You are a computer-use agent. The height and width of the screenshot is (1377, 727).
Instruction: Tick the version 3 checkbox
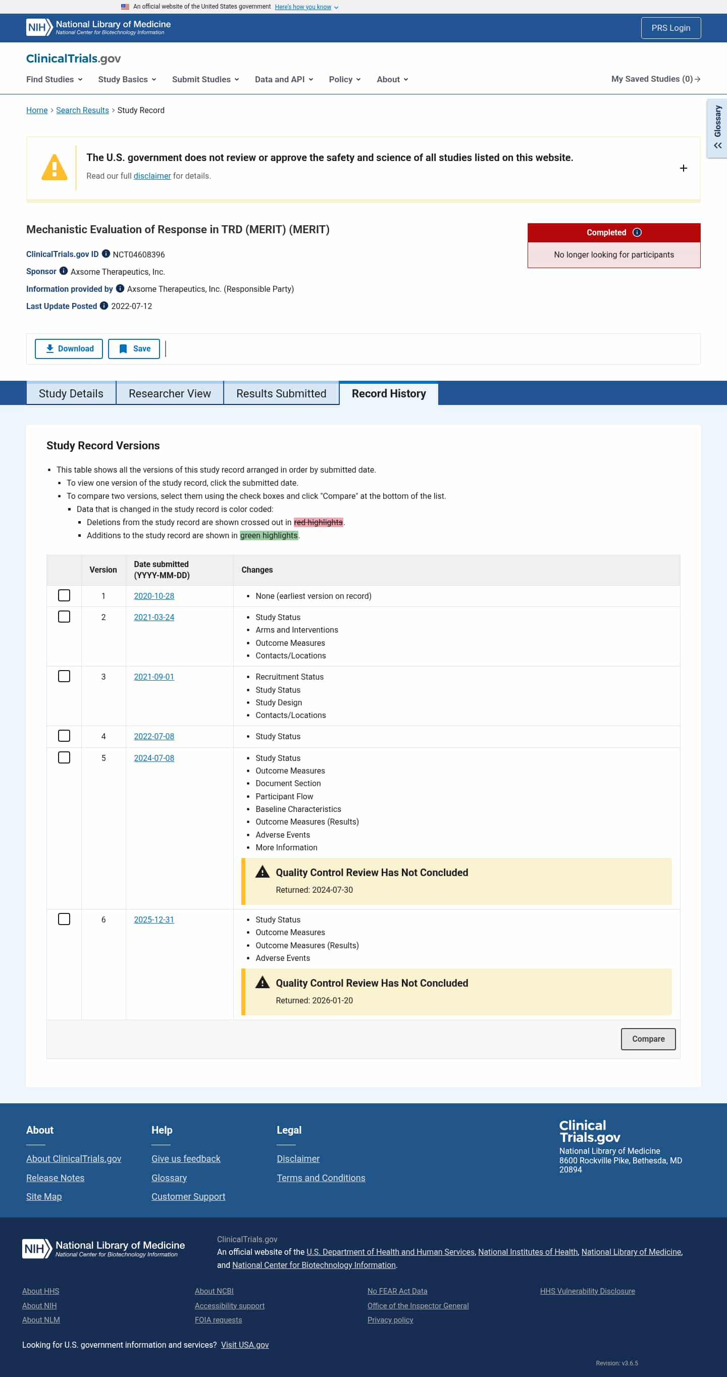(64, 676)
